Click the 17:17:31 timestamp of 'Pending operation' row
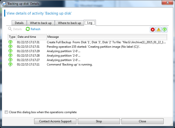This screenshot has height=128, width=175. (28, 47)
